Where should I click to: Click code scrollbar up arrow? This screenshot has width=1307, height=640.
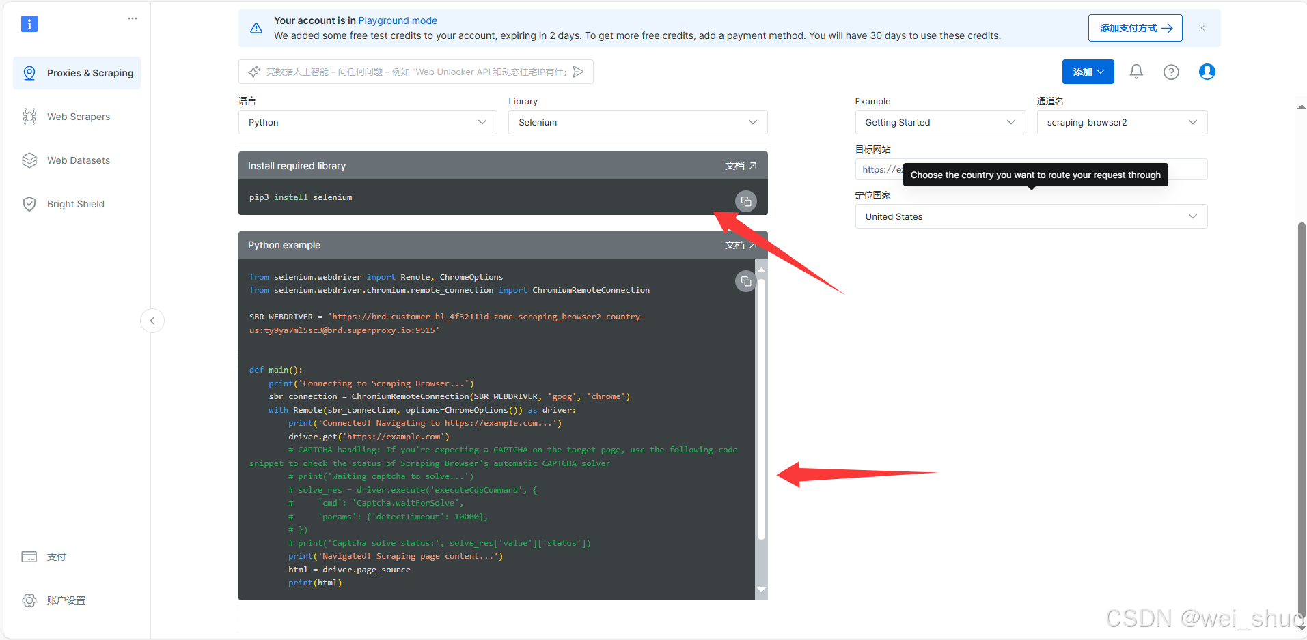(762, 270)
